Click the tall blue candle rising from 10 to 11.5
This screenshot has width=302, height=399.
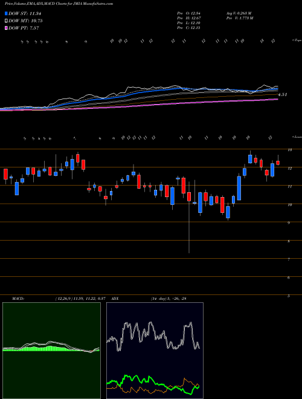[x=239, y=188]
